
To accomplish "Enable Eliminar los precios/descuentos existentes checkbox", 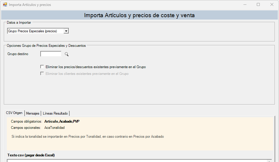I will [x=42, y=67].
